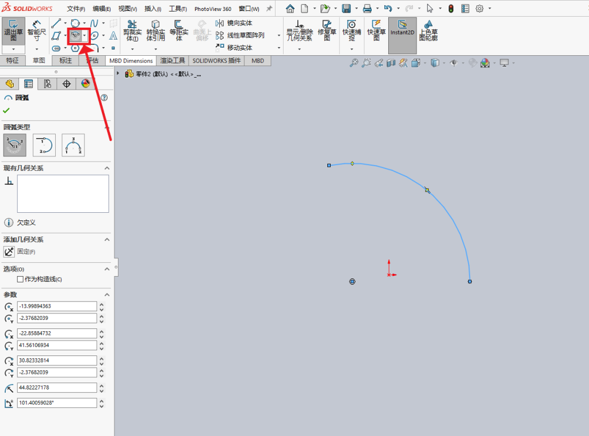Image resolution: width=589 pixels, height=436 pixels.
Task: Select the Centerpoint Arc type button
Action: [15, 145]
